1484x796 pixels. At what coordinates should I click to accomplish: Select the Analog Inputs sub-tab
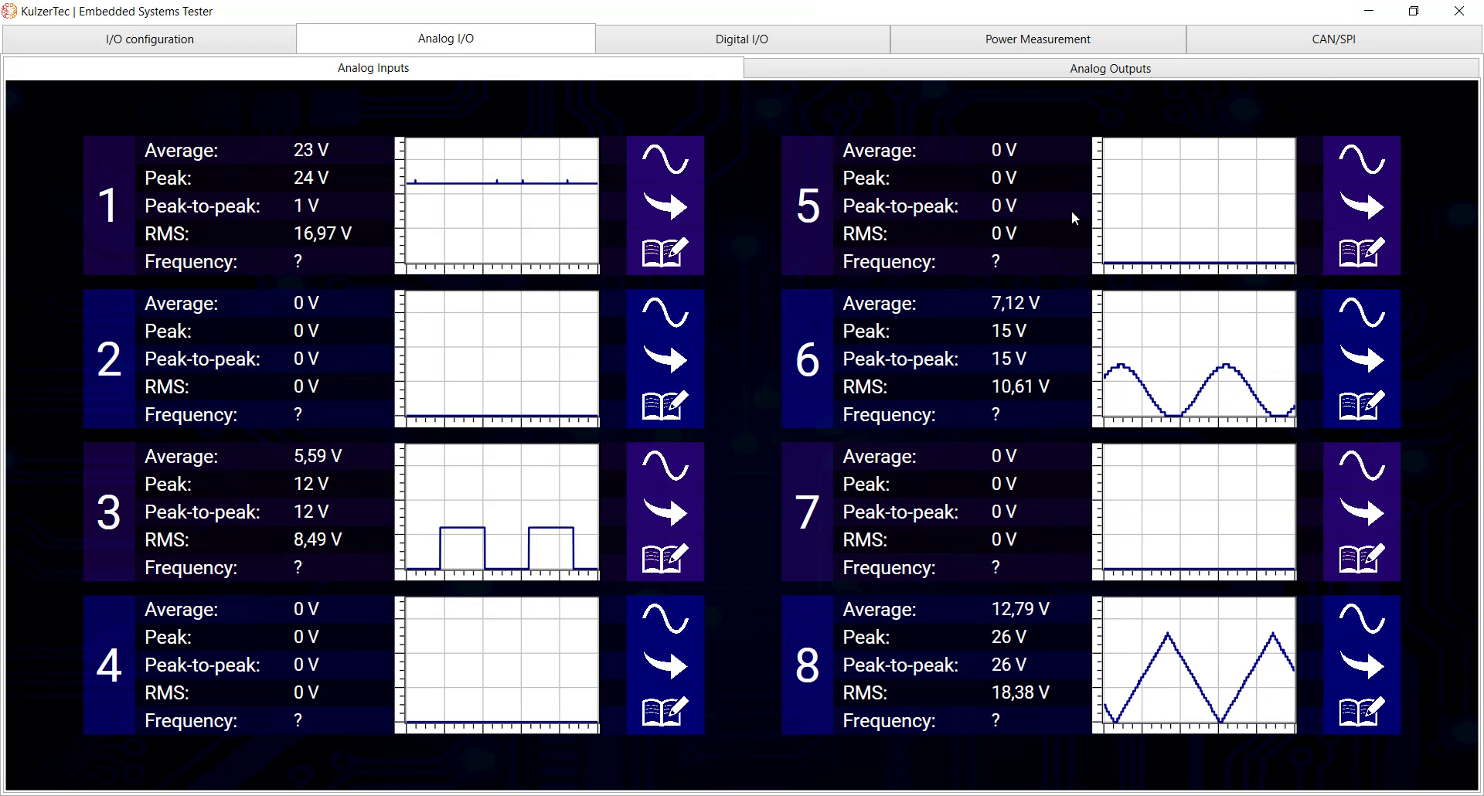[x=373, y=68]
